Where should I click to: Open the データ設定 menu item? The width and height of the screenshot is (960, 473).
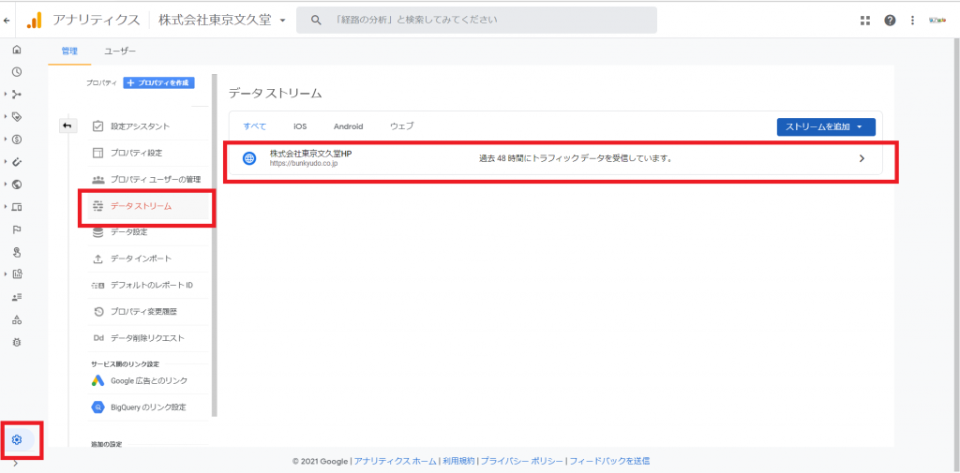(128, 232)
